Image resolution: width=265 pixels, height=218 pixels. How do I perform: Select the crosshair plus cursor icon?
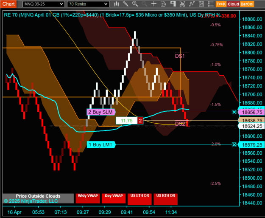154,4
